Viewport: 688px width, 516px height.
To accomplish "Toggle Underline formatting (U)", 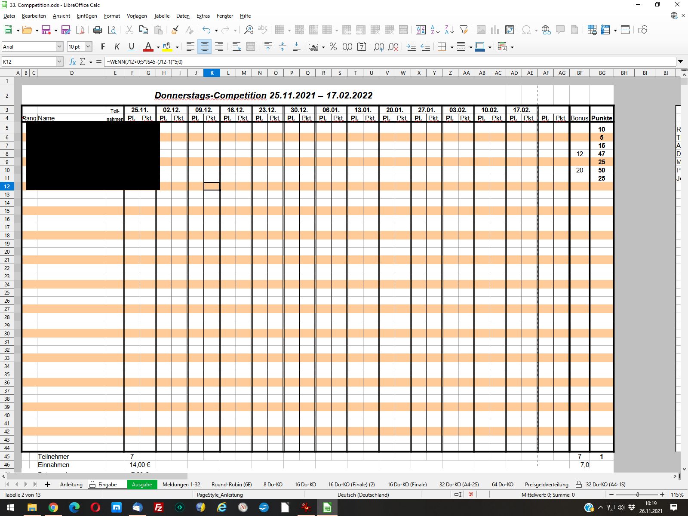I will click(132, 46).
